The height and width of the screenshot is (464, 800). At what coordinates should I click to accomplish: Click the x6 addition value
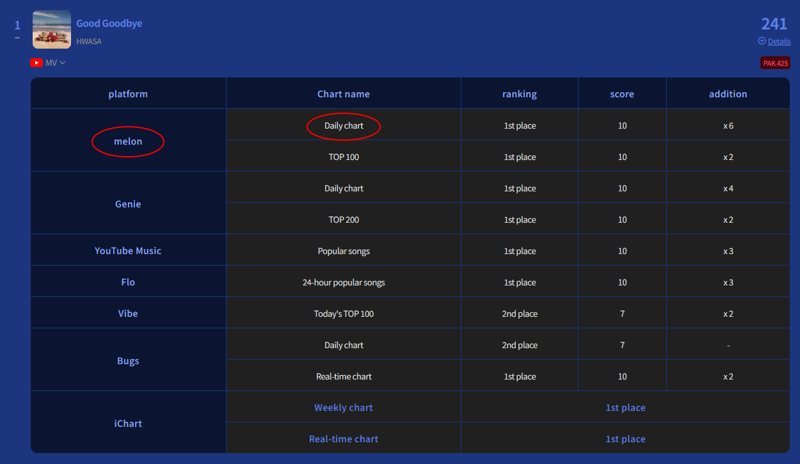728,125
